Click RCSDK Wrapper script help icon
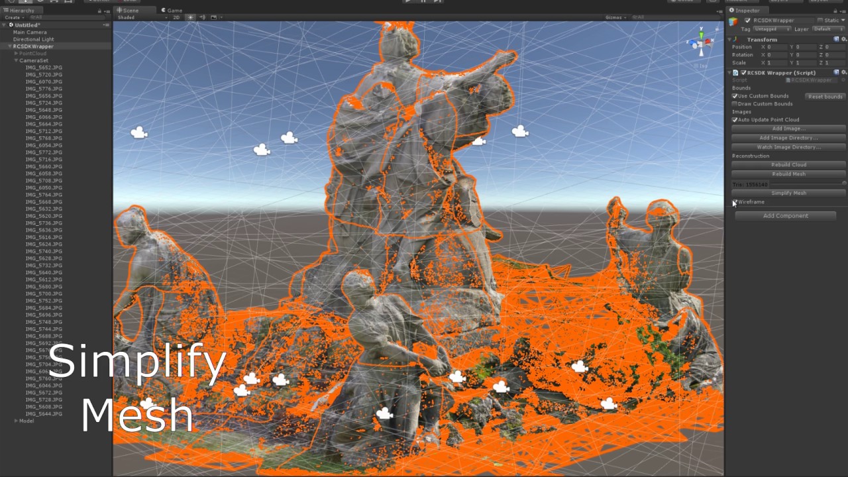The image size is (848, 477). click(836, 72)
